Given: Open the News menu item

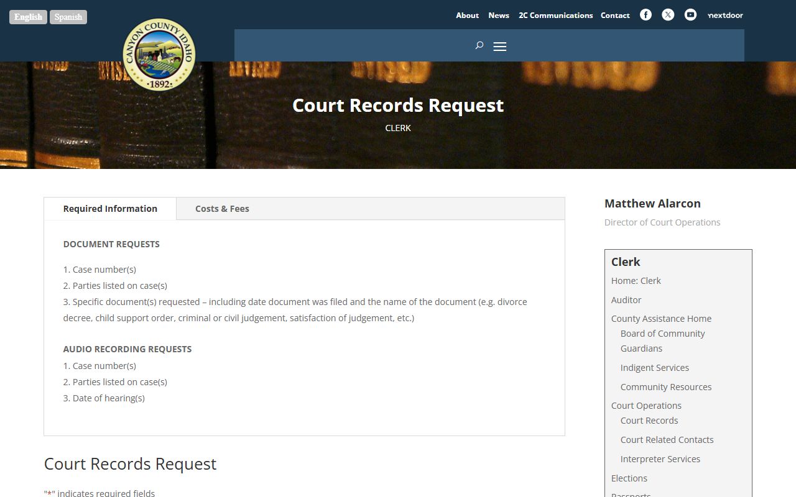Looking at the screenshot, I should click(x=499, y=16).
